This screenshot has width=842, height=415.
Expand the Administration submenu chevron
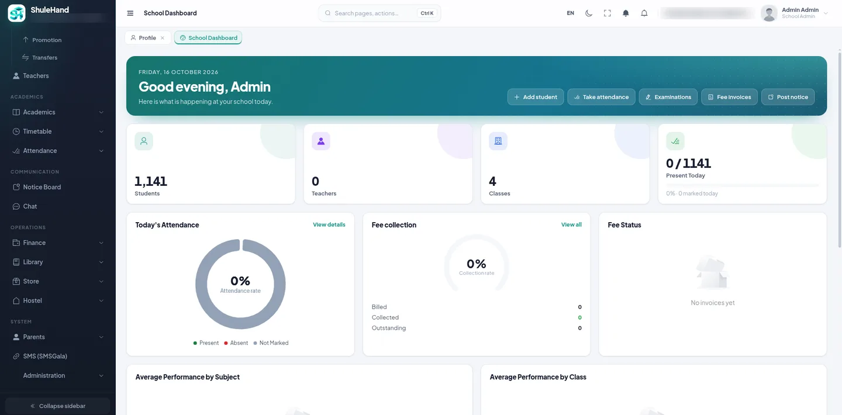pyautogui.click(x=101, y=375)
